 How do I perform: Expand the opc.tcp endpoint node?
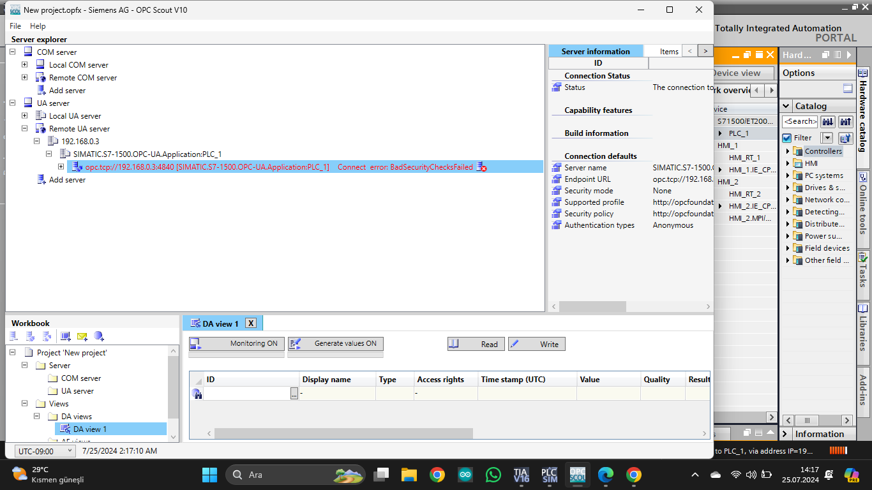pos(61,167)
